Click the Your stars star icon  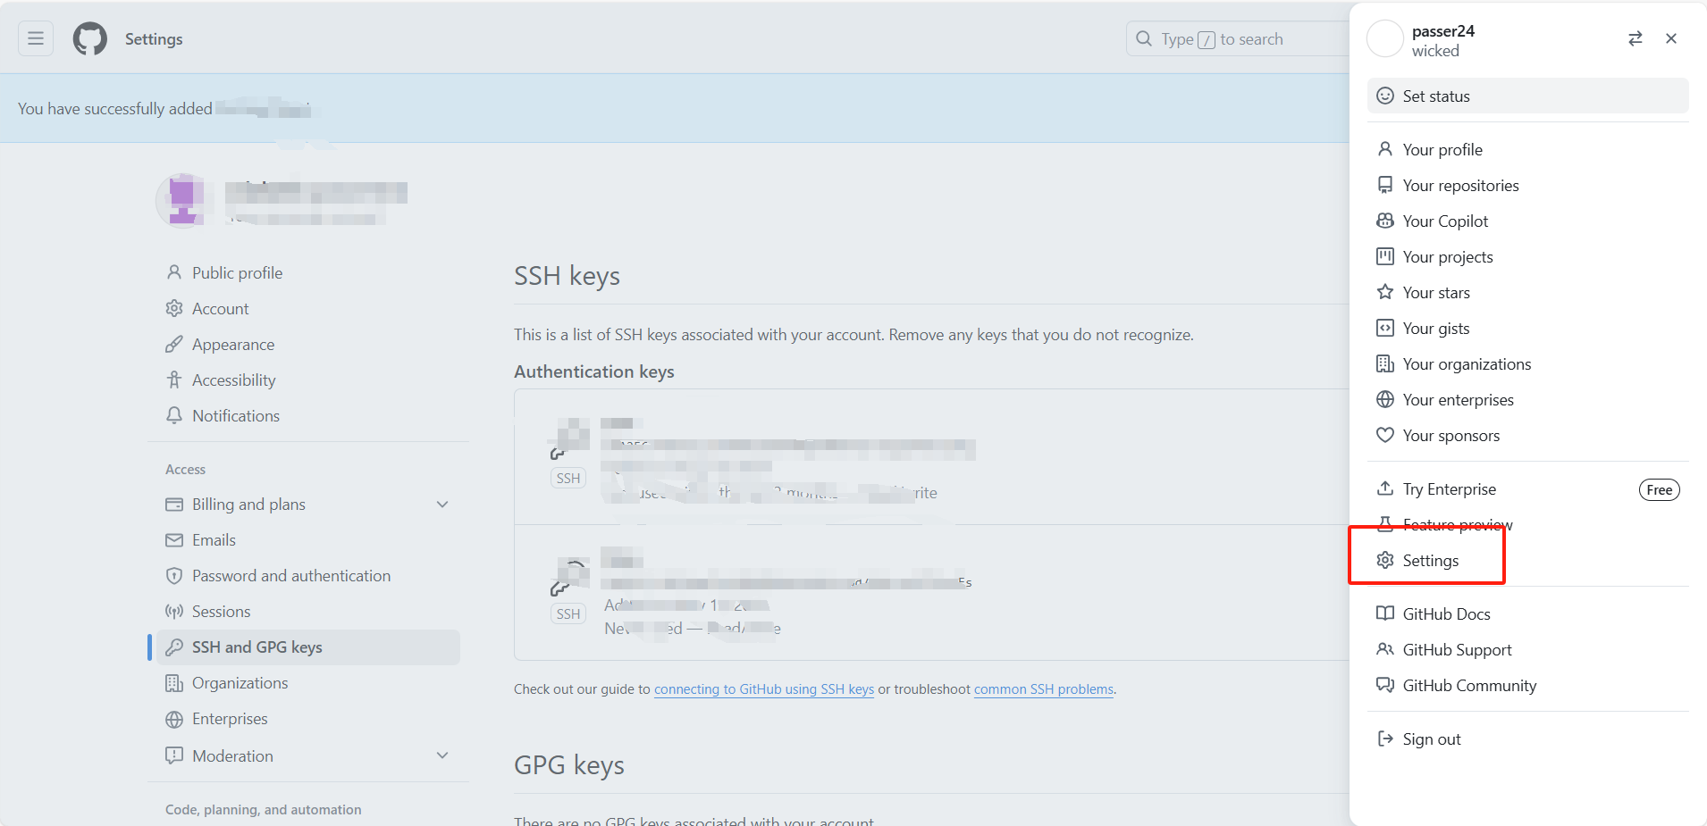[1385, 292]
